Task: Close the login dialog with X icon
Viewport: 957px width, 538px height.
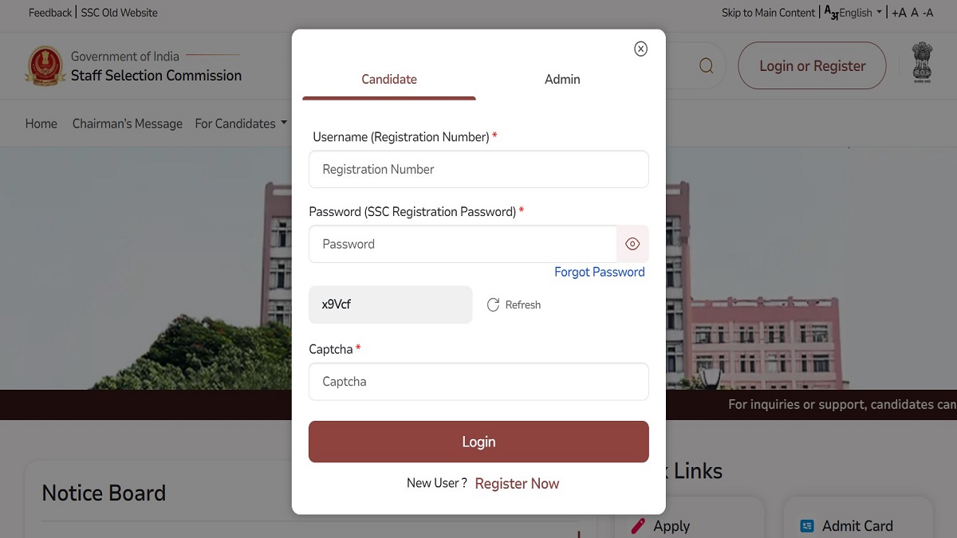Action: click(x=640, y=49)
